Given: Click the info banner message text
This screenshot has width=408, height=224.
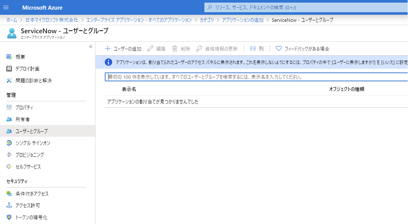Looking at the screenshot, I should 262,62.
